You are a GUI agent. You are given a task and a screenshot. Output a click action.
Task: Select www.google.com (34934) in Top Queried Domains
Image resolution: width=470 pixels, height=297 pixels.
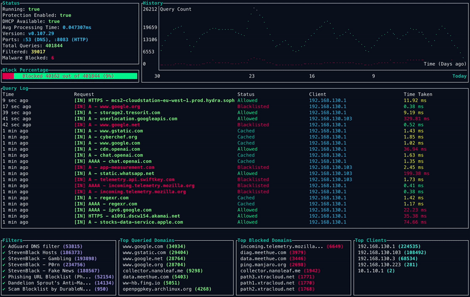tap(154, 247)
